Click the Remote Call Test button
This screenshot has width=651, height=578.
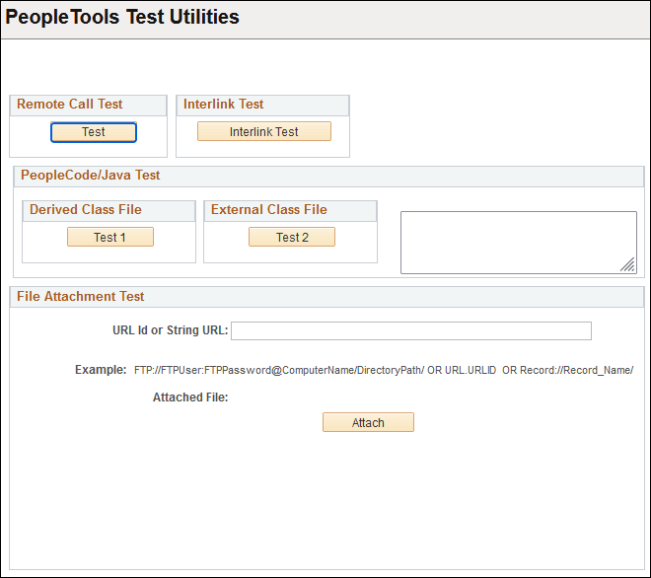tap(94, 132)
